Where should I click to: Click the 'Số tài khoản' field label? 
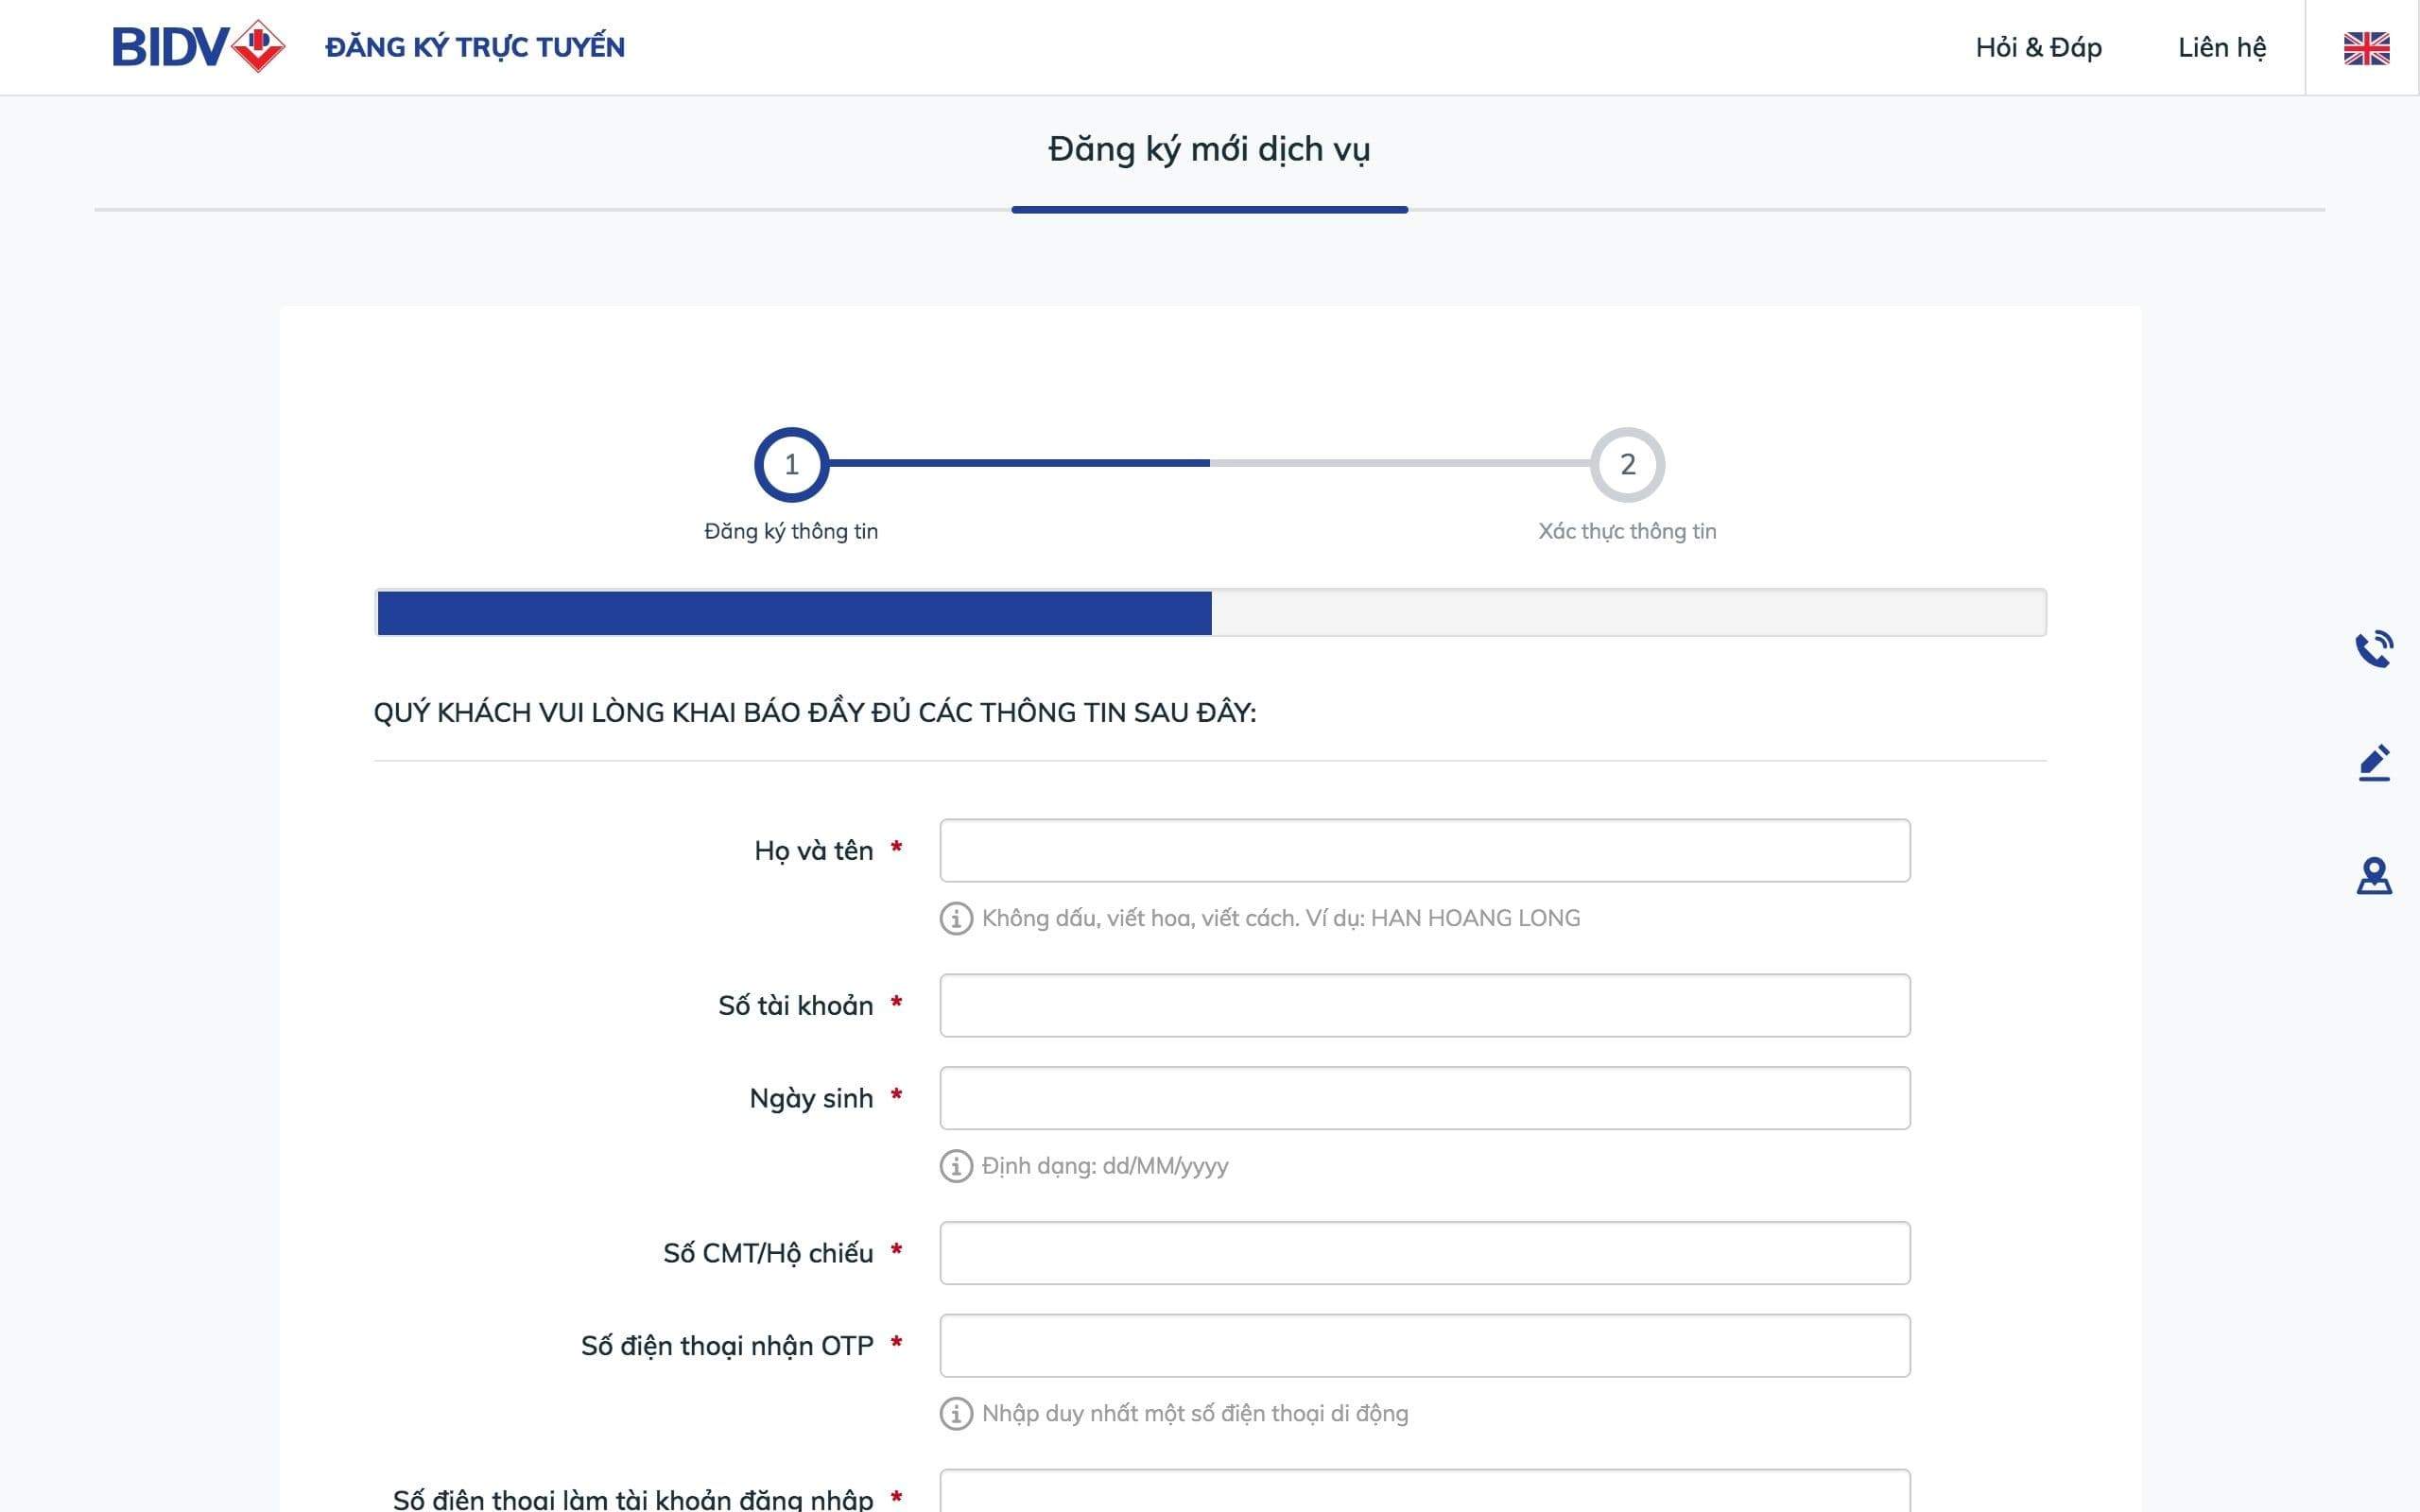point(796,1005)
